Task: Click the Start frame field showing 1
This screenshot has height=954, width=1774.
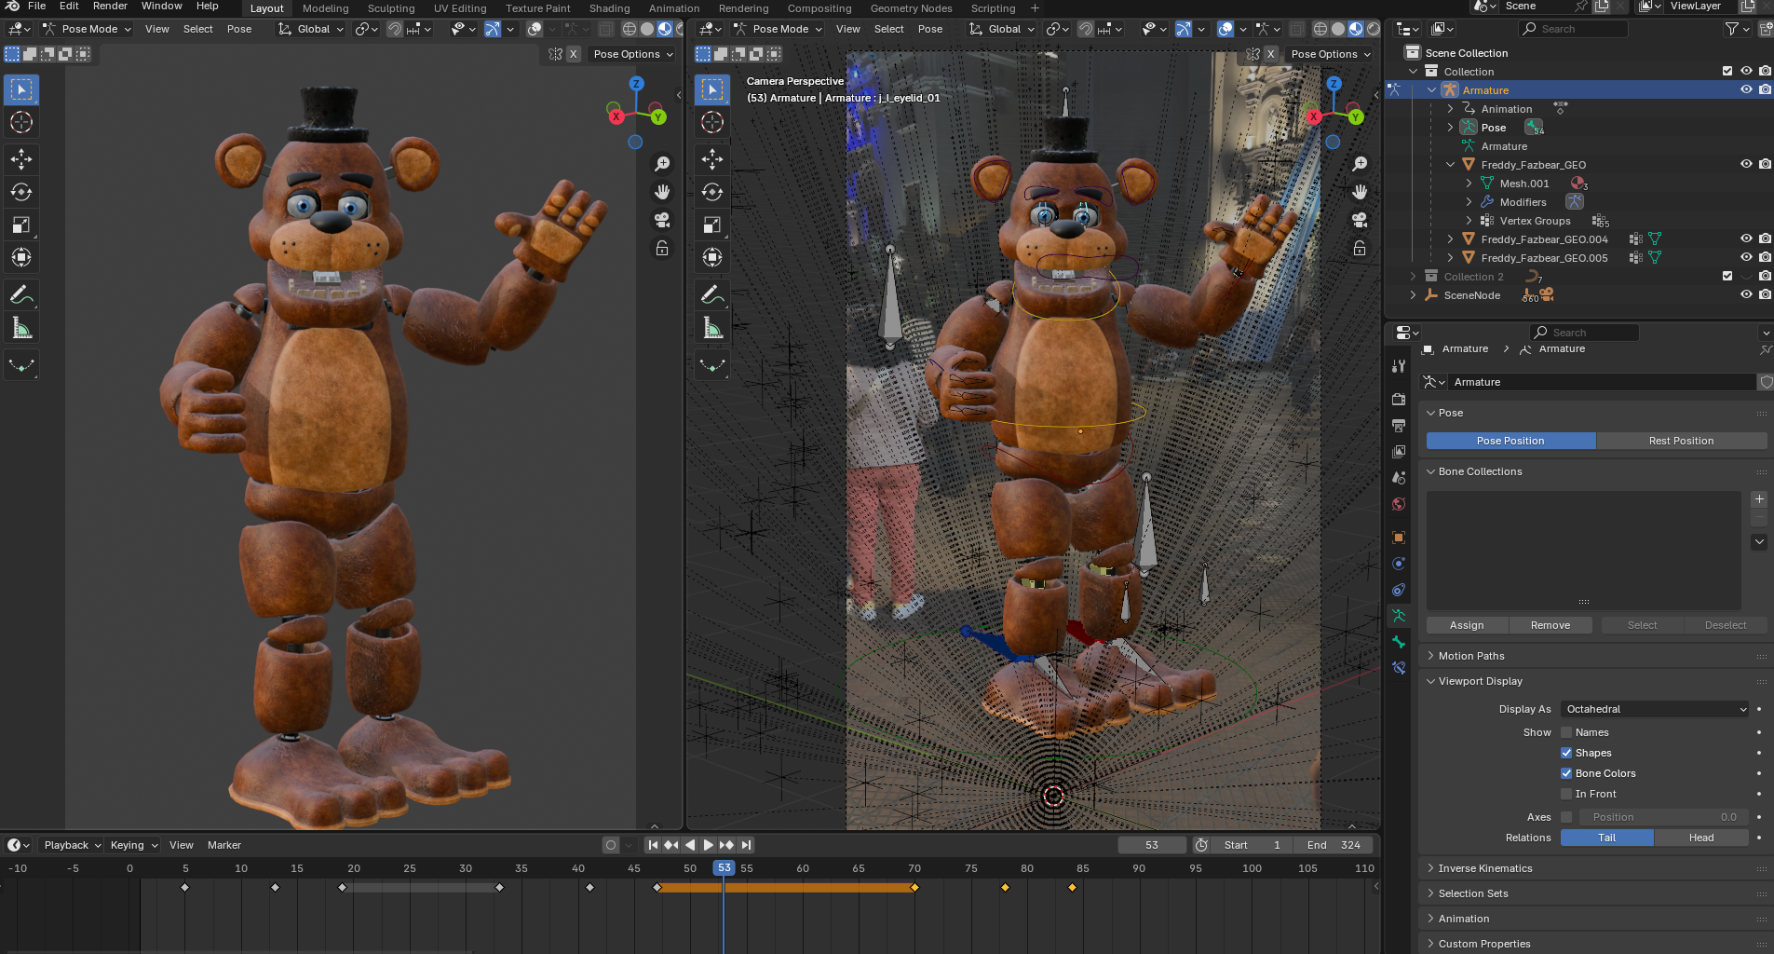Action: pos(1253,845)
